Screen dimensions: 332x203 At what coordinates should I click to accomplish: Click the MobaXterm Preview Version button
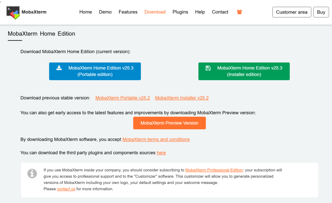coord(169,123)
